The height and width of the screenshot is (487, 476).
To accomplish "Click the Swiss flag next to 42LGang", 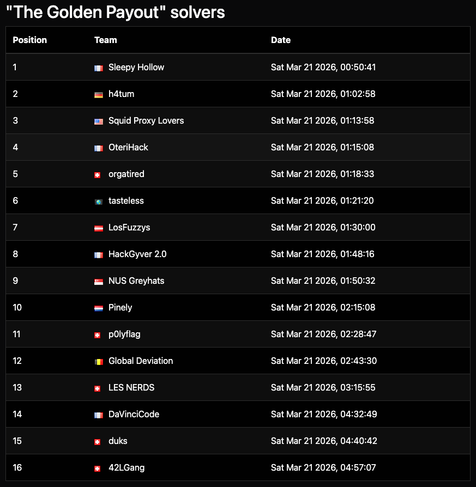I will coord(98,468).
